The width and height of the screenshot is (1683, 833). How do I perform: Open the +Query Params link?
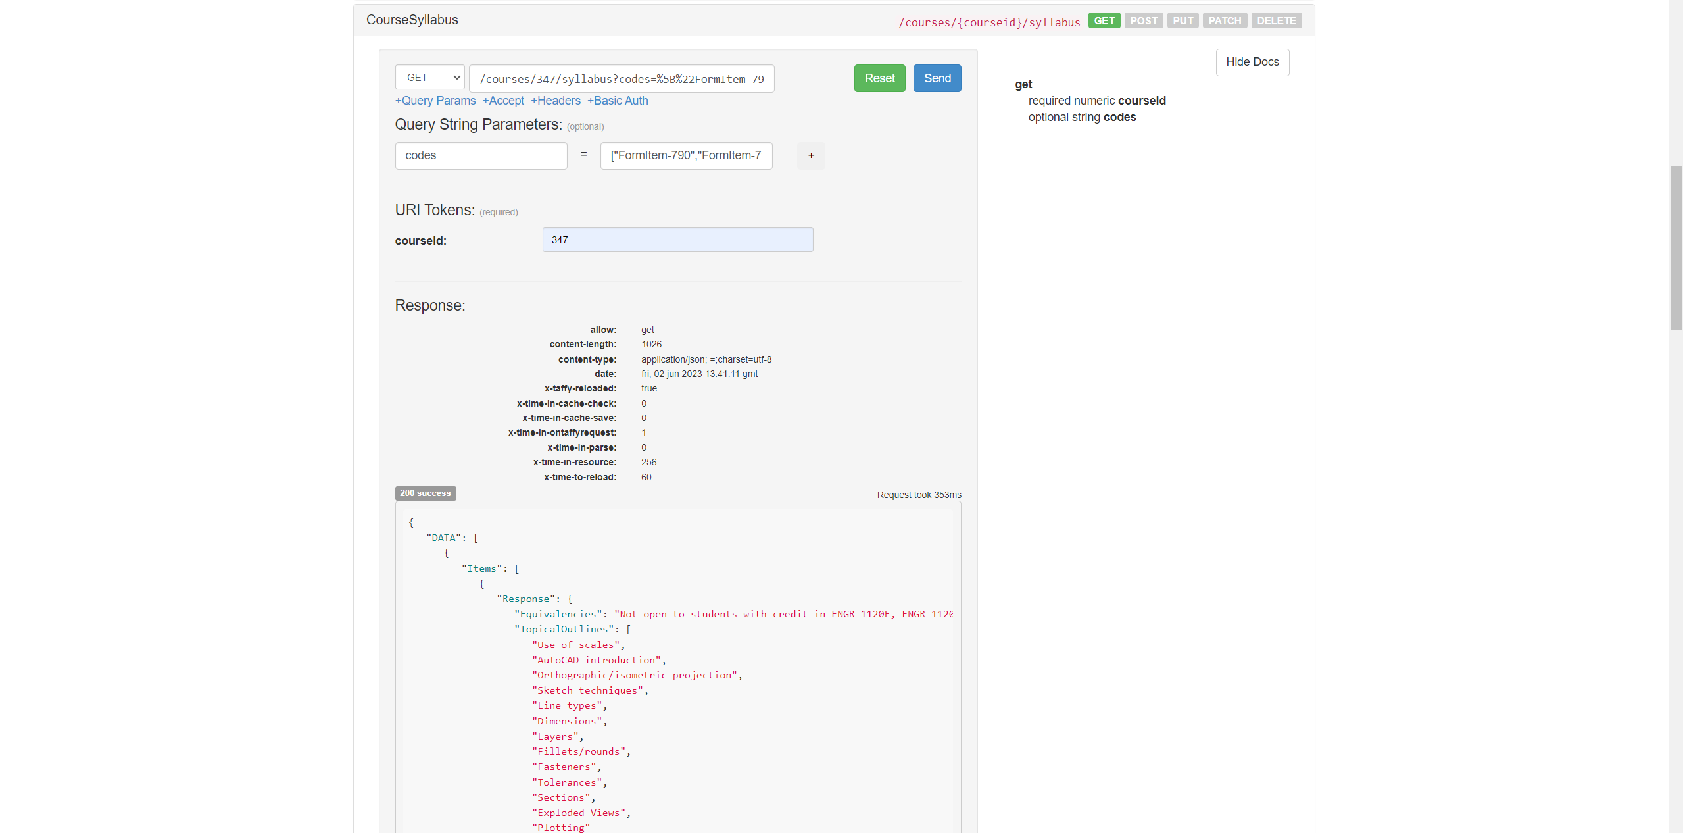435,101
